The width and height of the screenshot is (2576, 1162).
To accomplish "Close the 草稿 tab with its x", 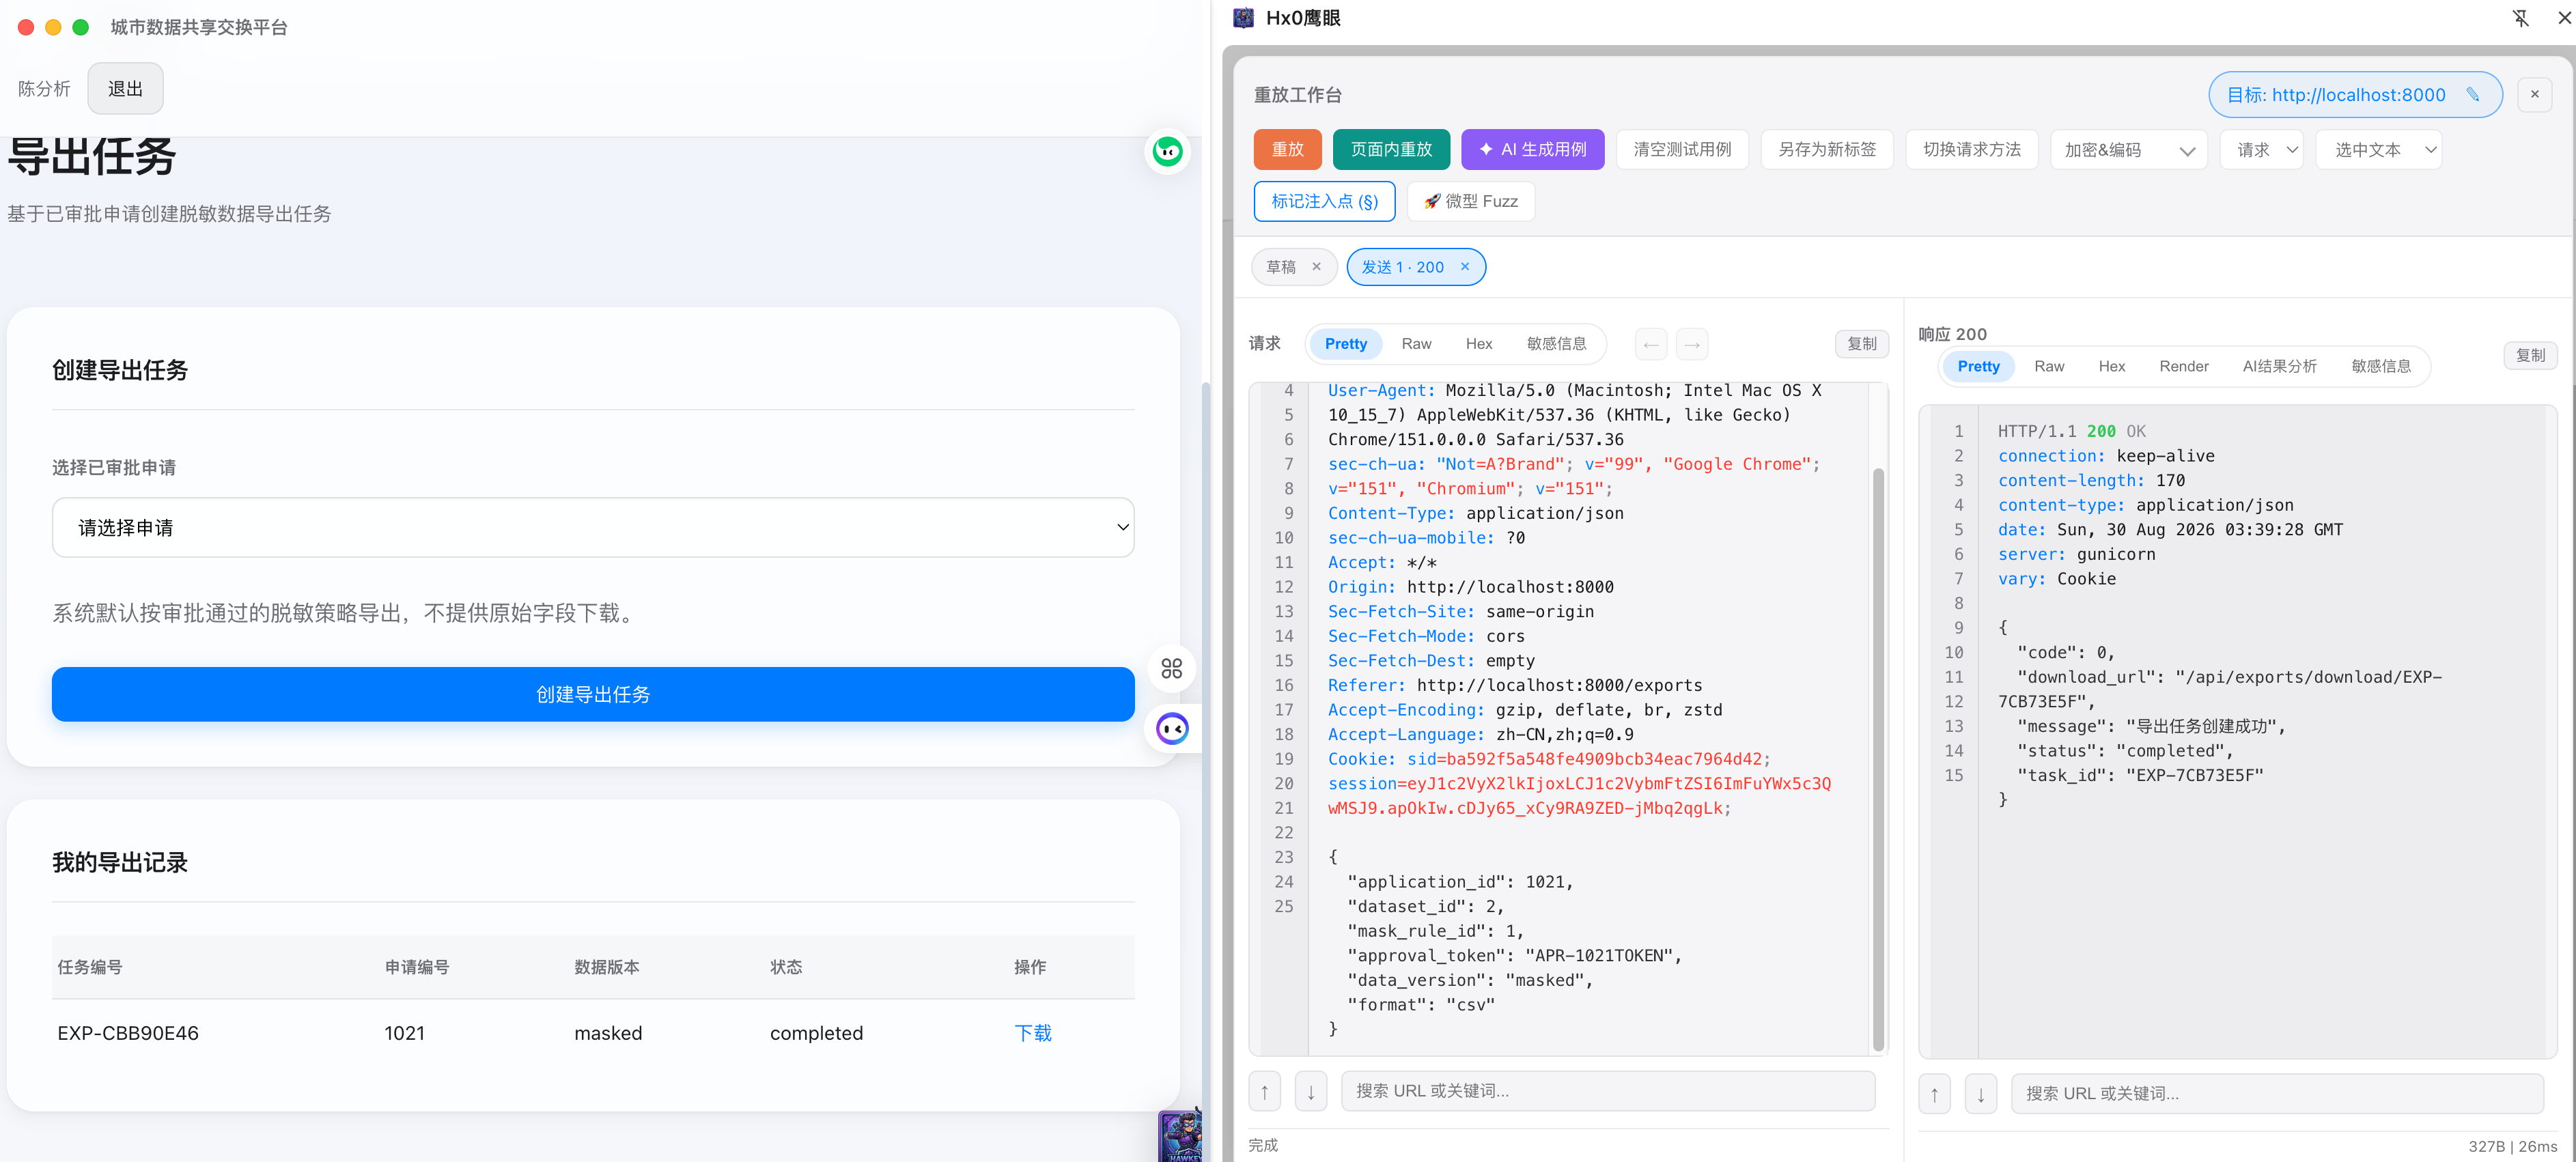I will click(x=1316, y=267).
